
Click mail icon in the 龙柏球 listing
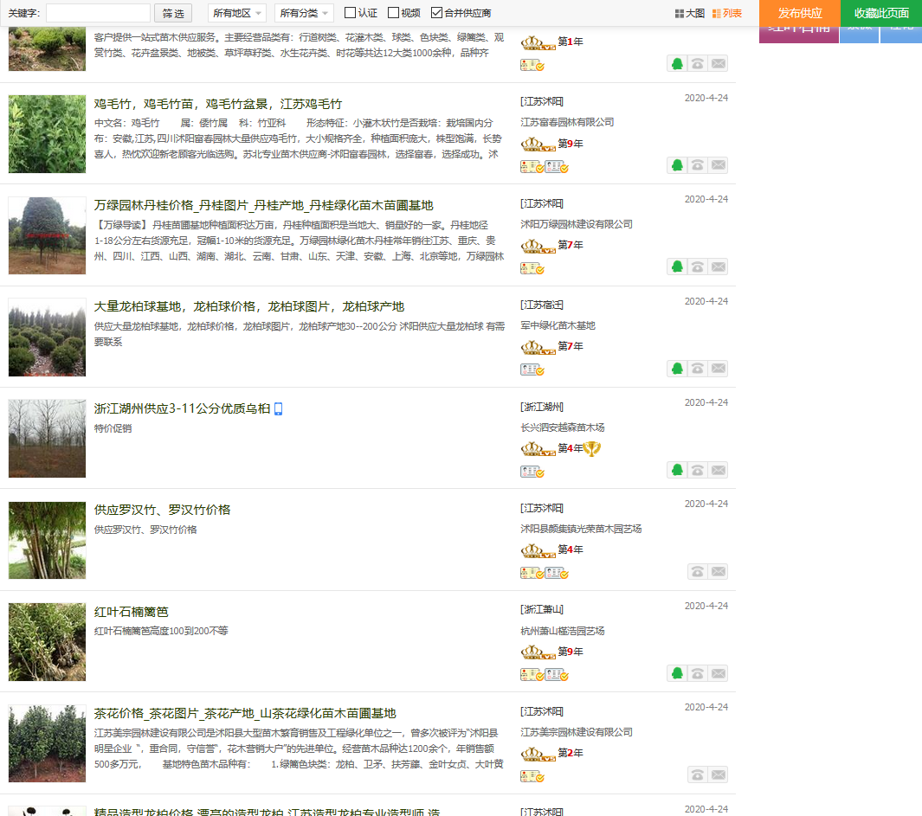tap(718, 369)
